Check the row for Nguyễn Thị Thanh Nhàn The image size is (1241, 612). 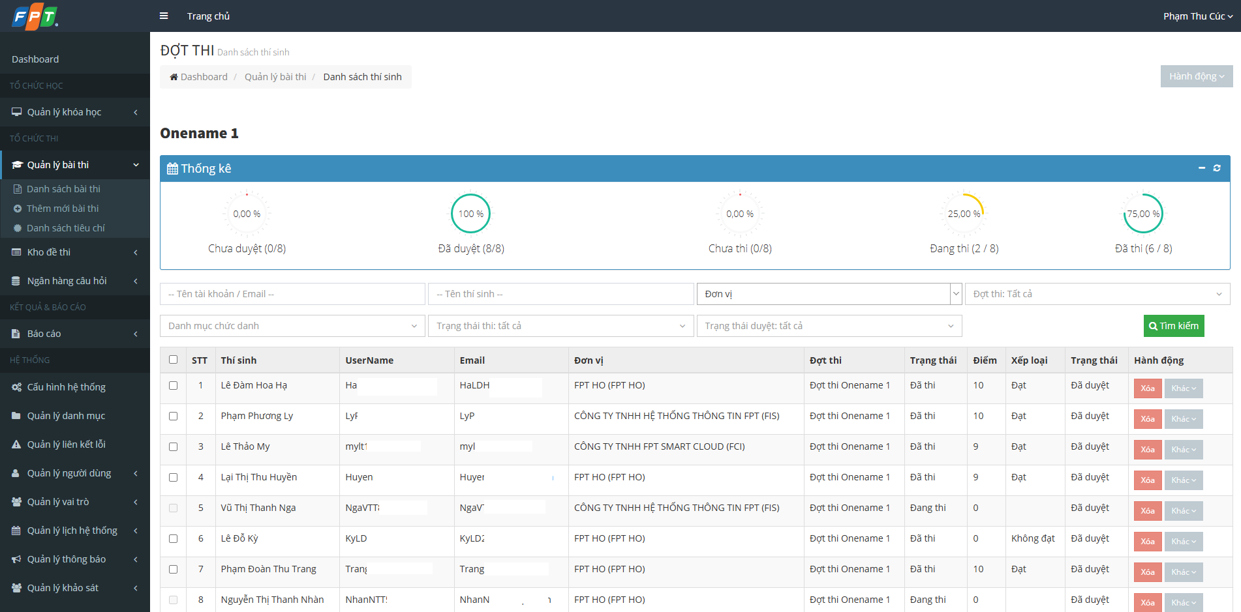pos(173,600)
